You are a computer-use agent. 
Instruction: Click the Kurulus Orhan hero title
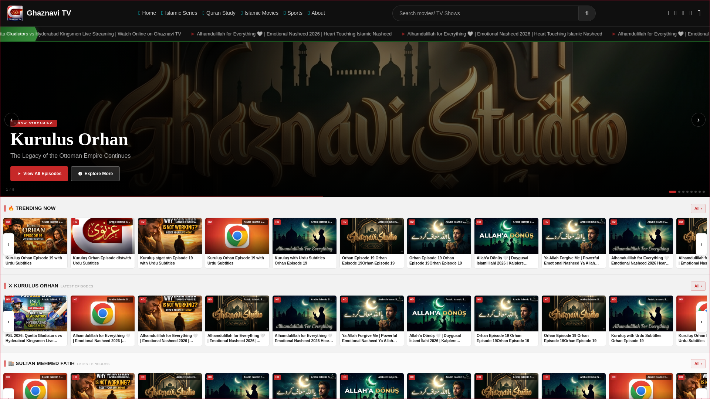click(x=69, y=139)
